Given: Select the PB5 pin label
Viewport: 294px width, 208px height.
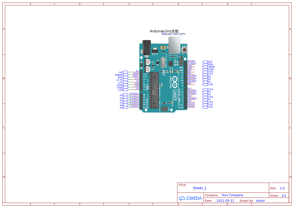Looking at the screenshot, I should 189,71.
